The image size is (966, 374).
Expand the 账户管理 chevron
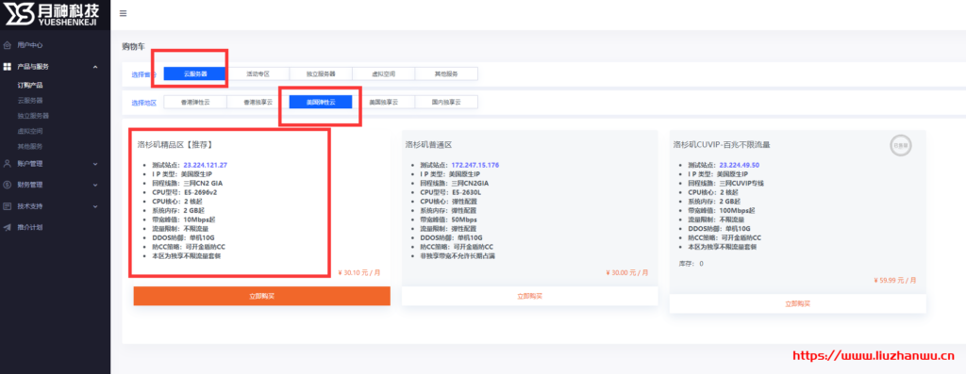click(x=95, y=164)
